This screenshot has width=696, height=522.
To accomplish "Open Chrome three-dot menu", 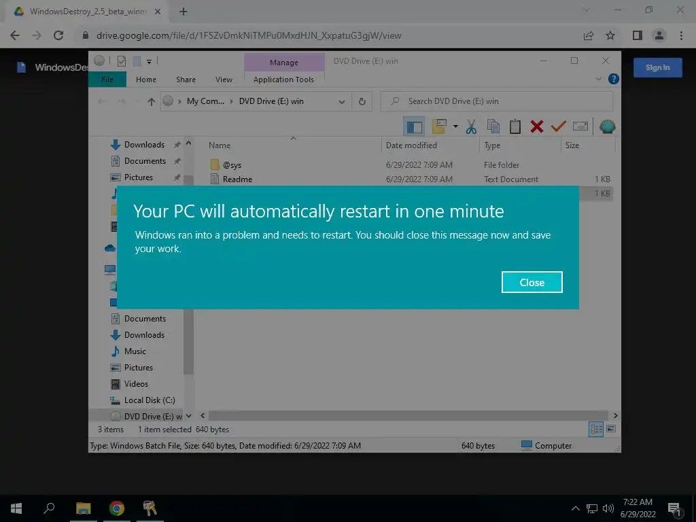I will pos(681,35).
